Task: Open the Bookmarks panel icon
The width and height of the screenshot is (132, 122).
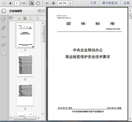Action: click(x=3, y=19)
